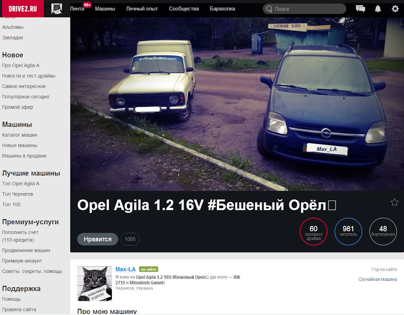Open Opel Agila car link in profile text
404x315 pixels.
coord(172,277)
